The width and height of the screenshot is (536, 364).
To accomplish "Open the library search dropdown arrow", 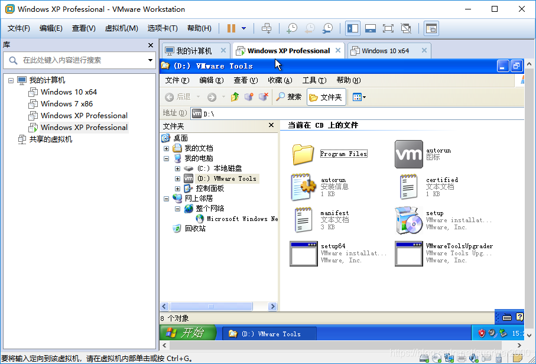I will click(150, 60).
